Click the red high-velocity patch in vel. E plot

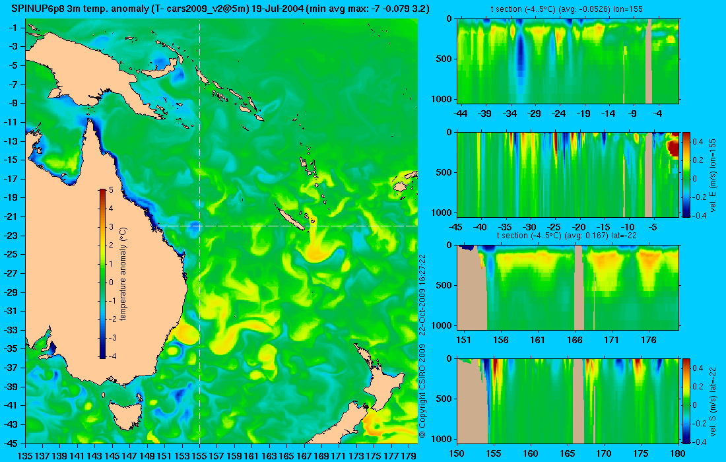673,147
